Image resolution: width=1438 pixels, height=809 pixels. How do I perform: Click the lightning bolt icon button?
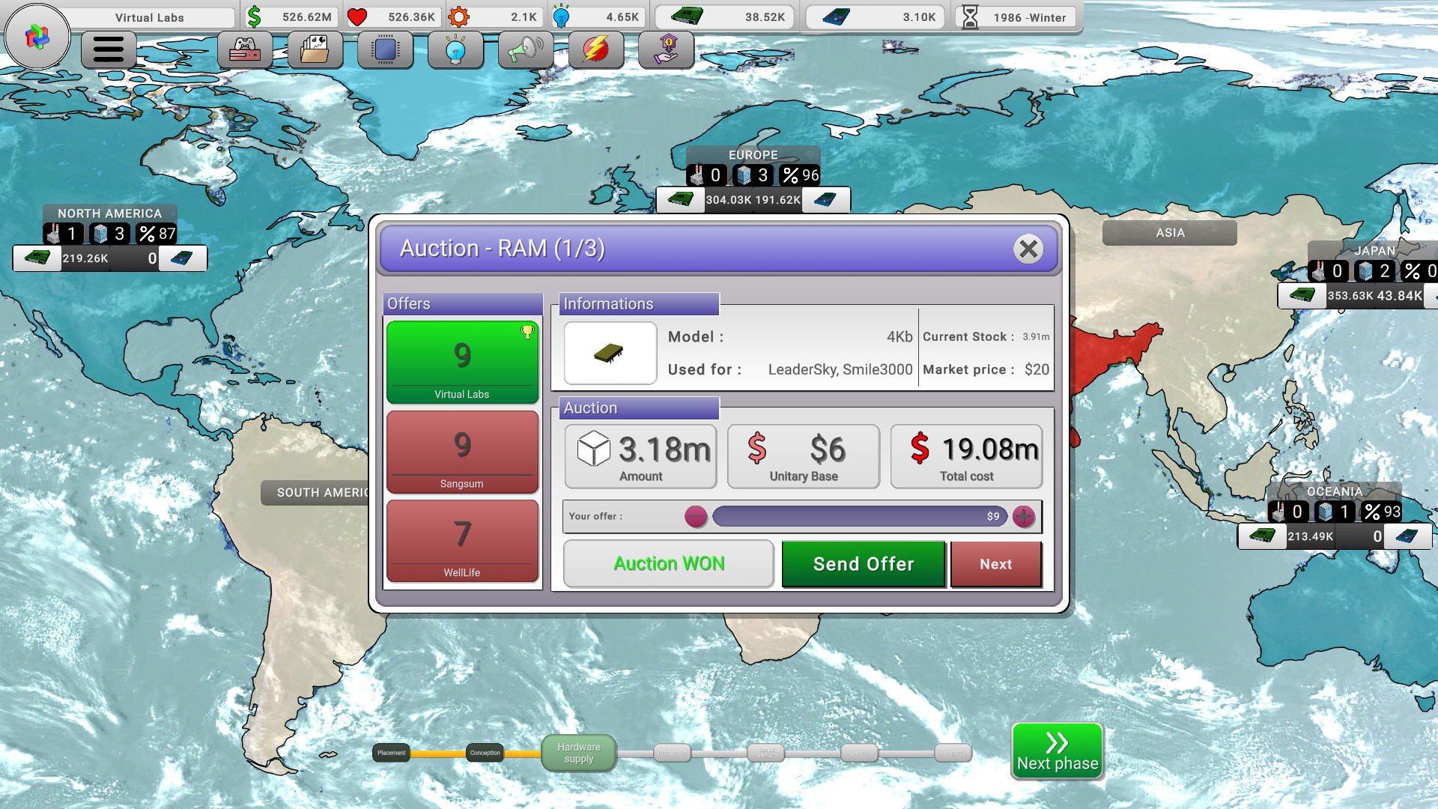[595, 50]
